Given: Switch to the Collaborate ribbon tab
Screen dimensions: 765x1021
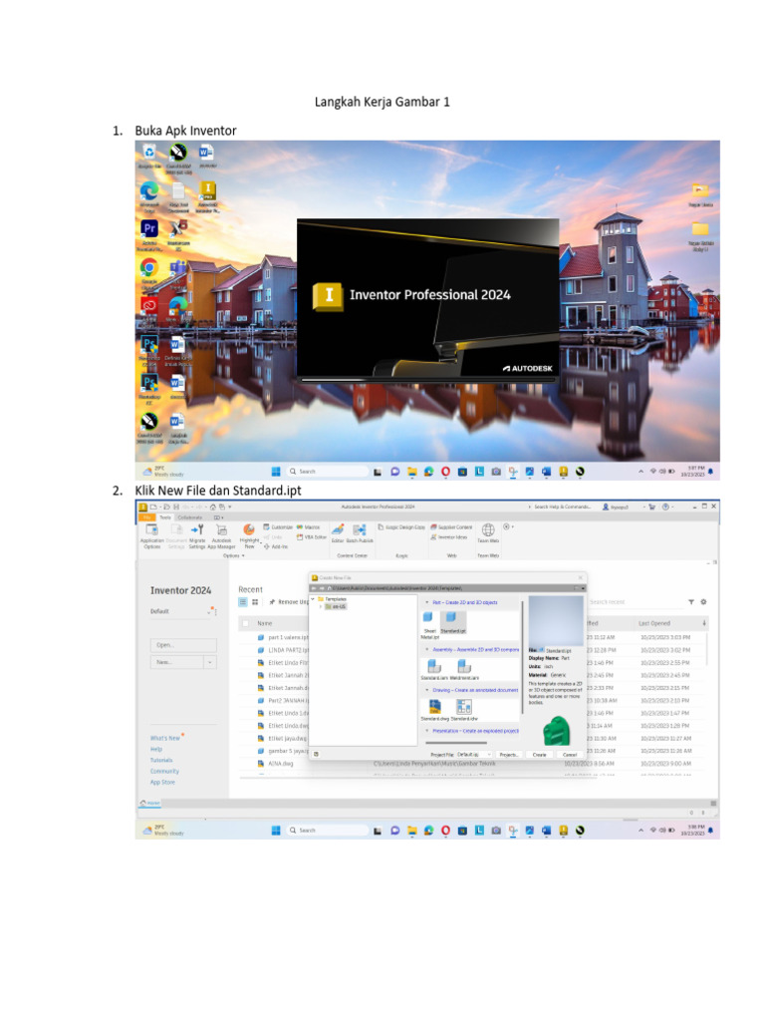Looking at the screenshot, I should pyautogui.click(x=189, y=516).
